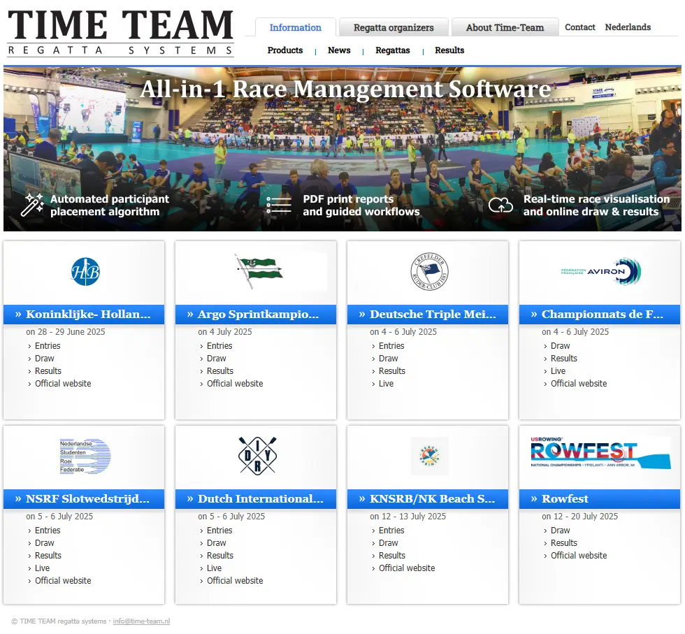Viewport: 685px width, 634px height.
Task: Click the Time Team Regatta Systems logo
Action: (x=120, y=34)
